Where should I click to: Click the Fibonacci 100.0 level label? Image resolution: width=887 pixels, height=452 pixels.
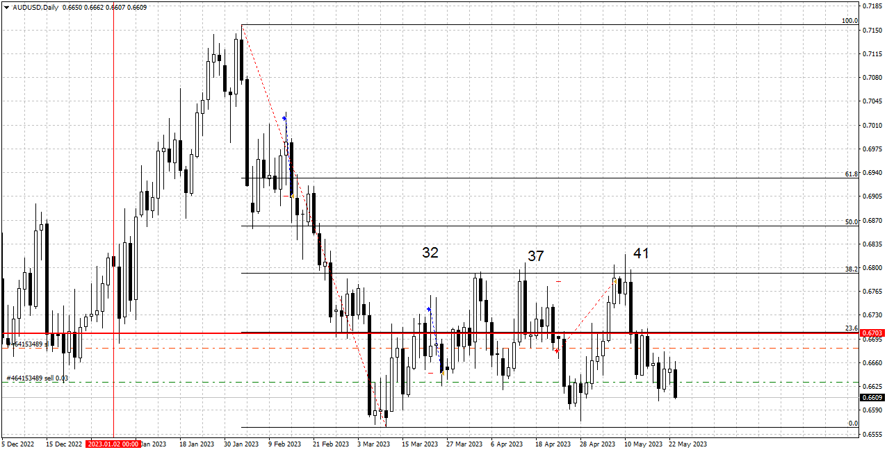click(849, 21)
